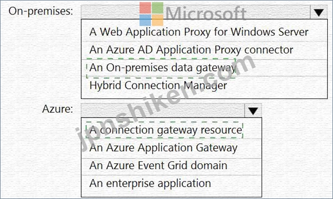333x199 pixels.
Task: Select Hybrid Connection Manager option
Action: pyautogui.click(x=158, y=86)
